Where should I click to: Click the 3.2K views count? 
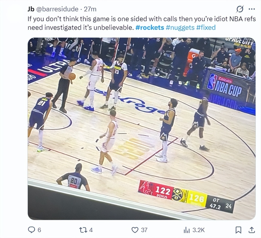click(x=198, y=230)
